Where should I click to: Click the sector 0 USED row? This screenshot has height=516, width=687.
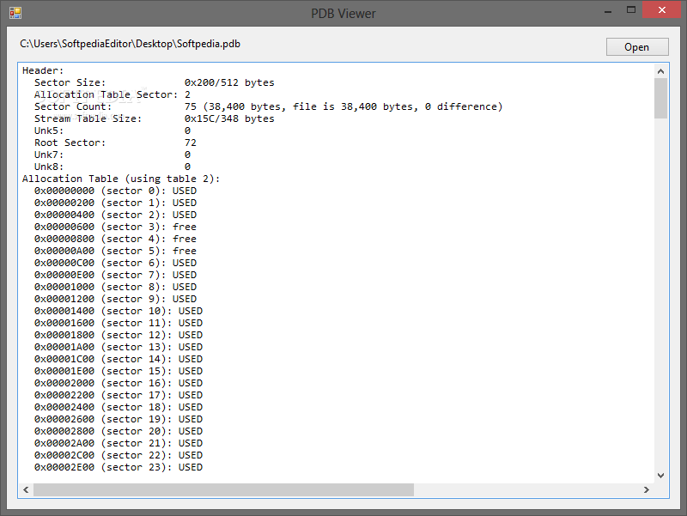point(116,191)
